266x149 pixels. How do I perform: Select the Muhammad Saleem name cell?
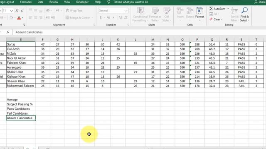click(21, 86)
